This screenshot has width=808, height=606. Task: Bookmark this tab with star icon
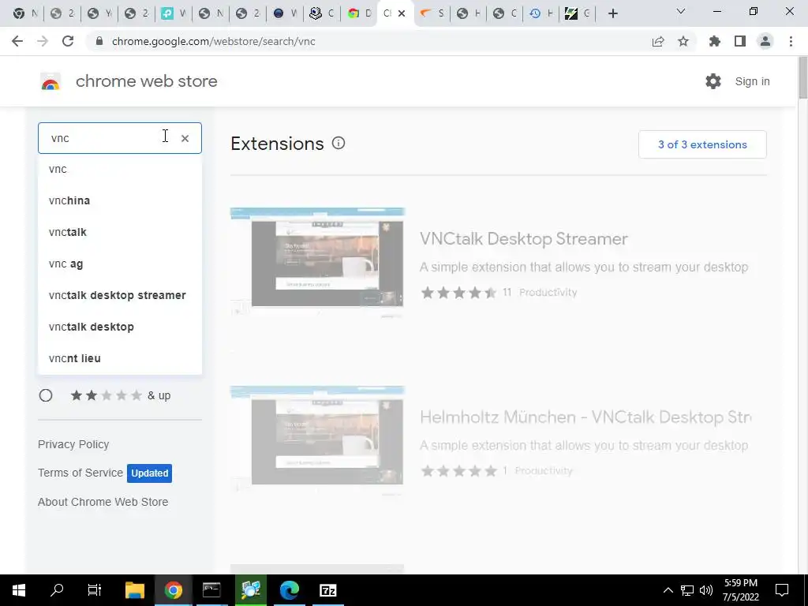point(683,41)
